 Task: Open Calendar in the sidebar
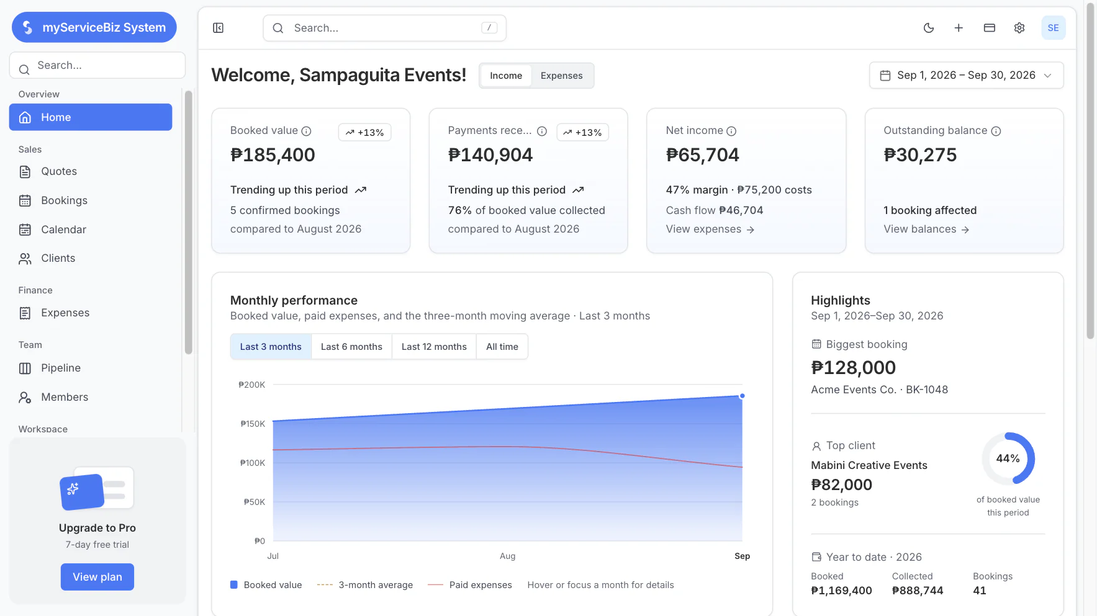pos(91,230)
